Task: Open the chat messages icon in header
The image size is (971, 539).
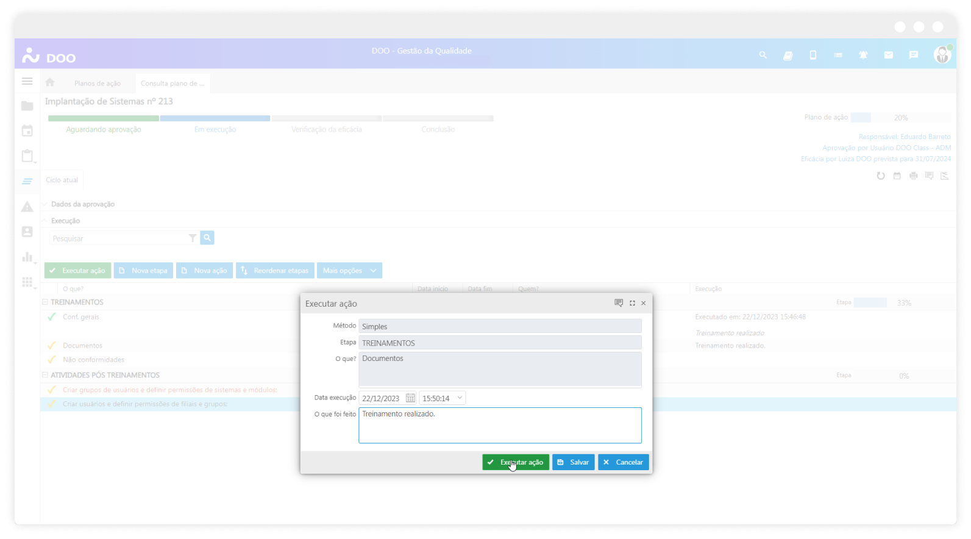Action: (913, 55)
